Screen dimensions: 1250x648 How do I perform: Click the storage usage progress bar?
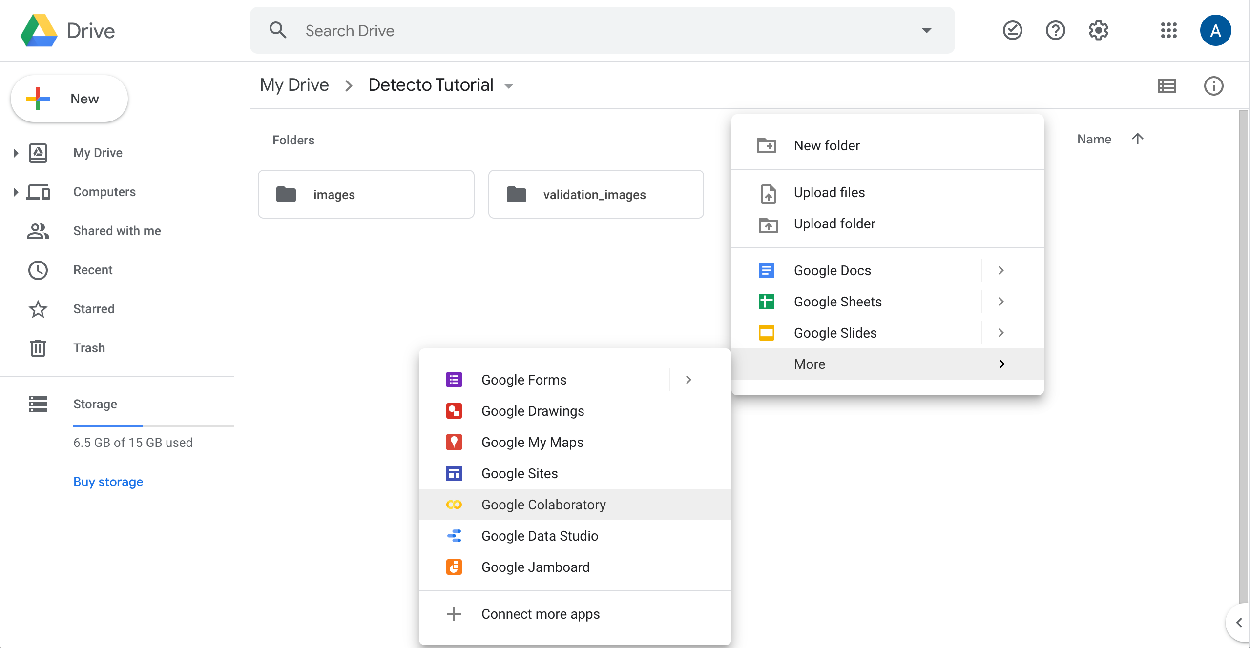(x=153, y=425)
